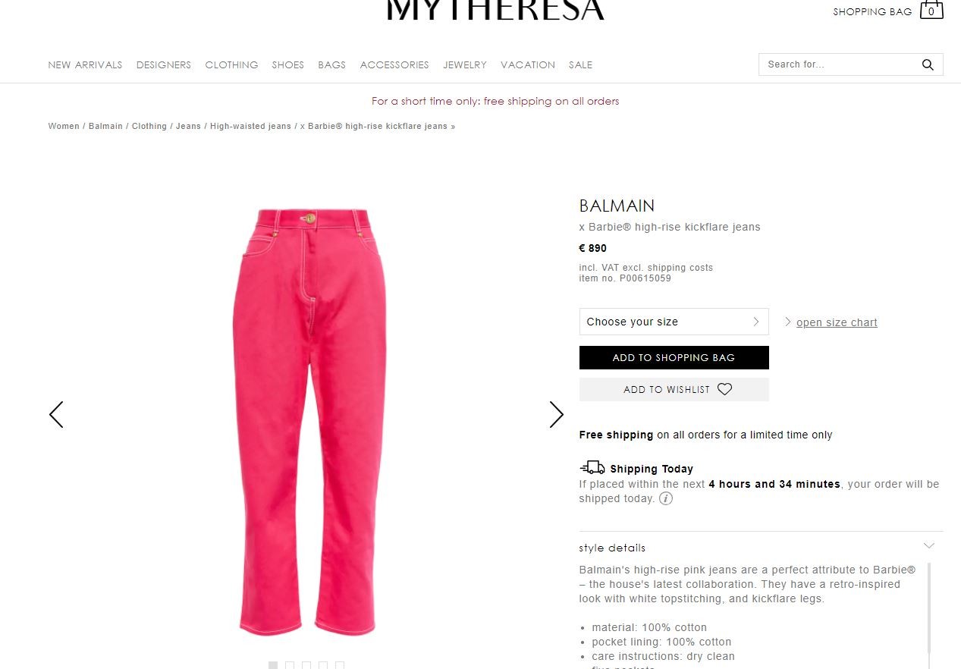Focus the Search for input field
This screenshot has width=961, height=669.
coord(839,64)
